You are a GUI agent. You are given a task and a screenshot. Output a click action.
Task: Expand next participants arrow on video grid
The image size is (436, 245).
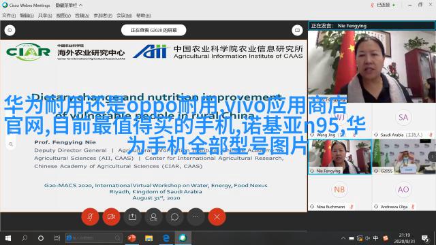(432, 157)
